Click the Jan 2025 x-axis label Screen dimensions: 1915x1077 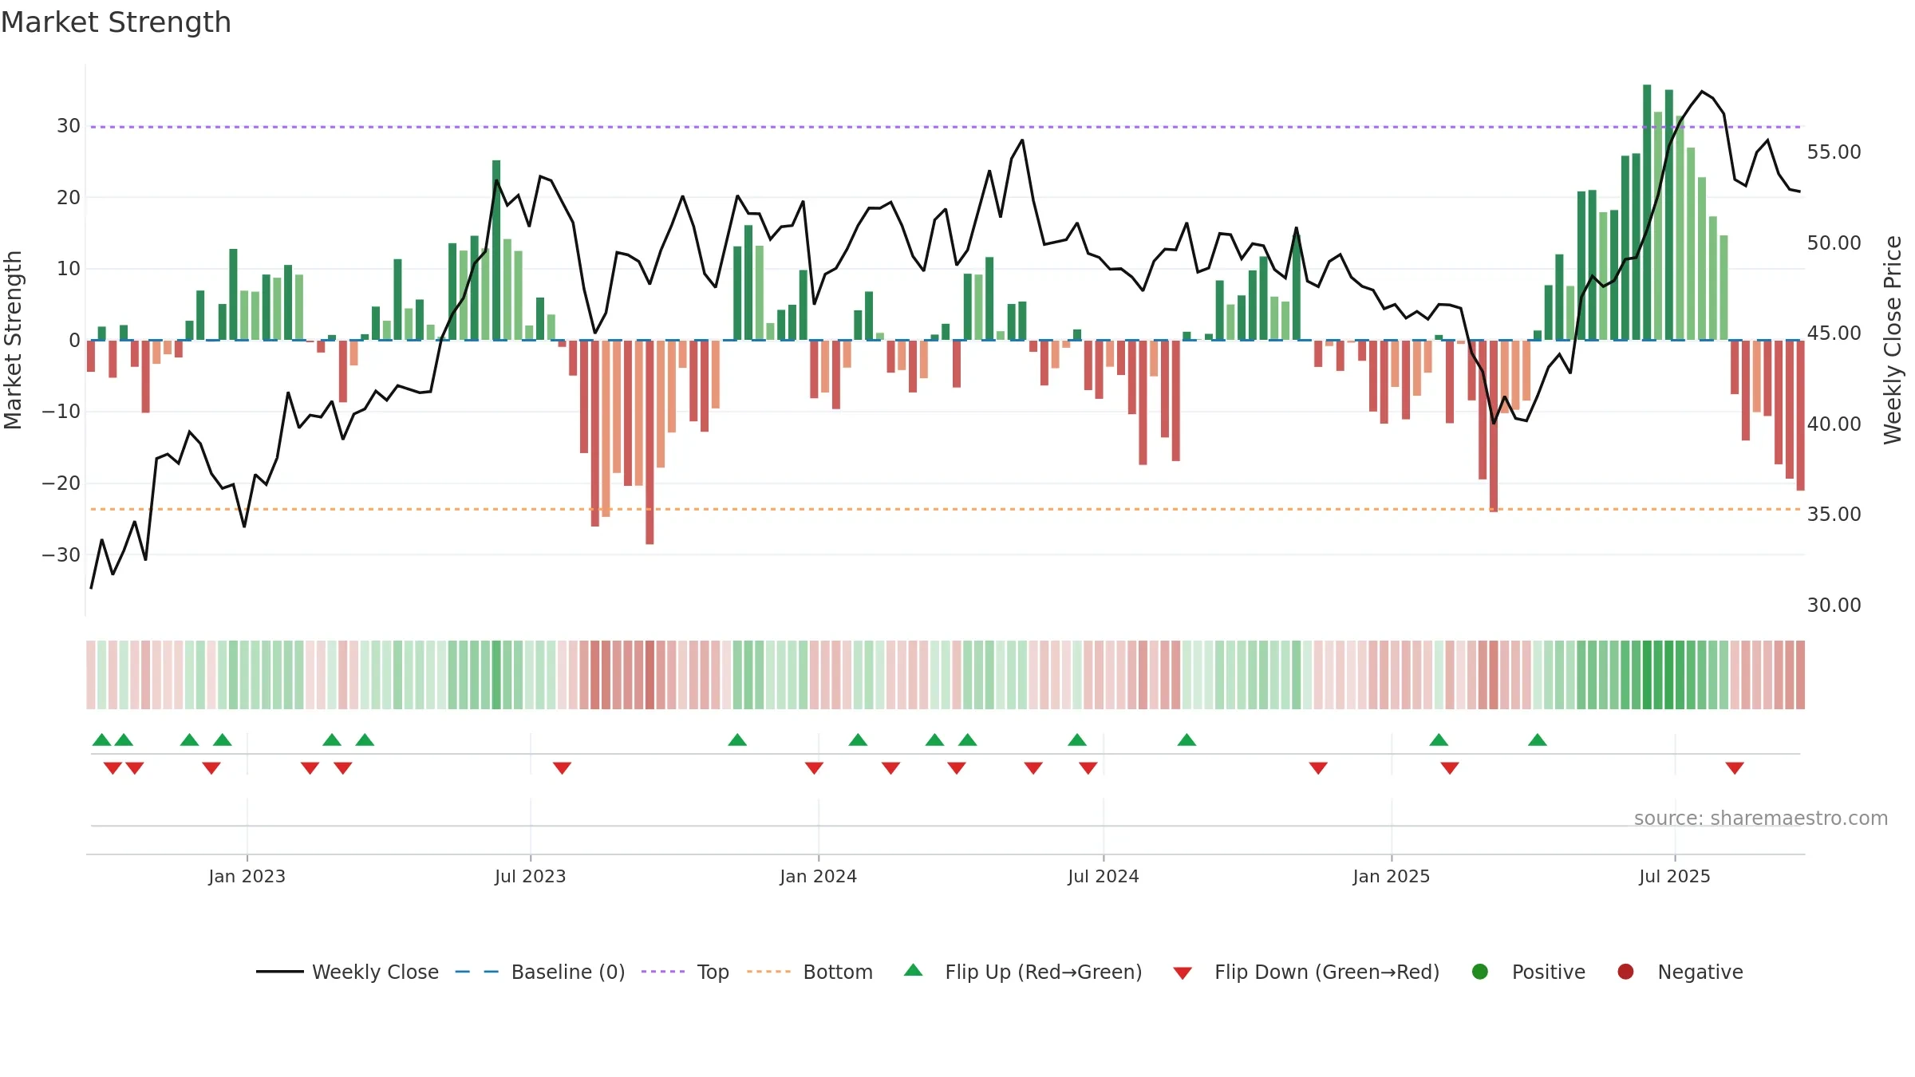tap(1392, 876)
